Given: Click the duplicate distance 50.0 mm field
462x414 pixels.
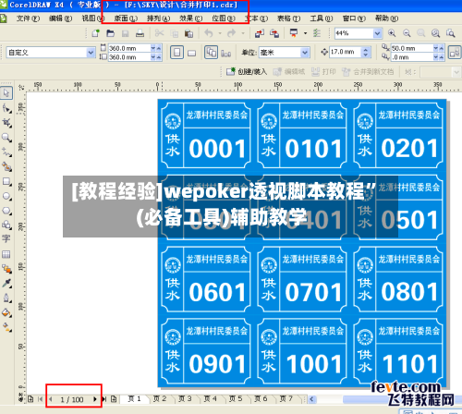Looking at the screenshot, I should (x=411, y=48).
